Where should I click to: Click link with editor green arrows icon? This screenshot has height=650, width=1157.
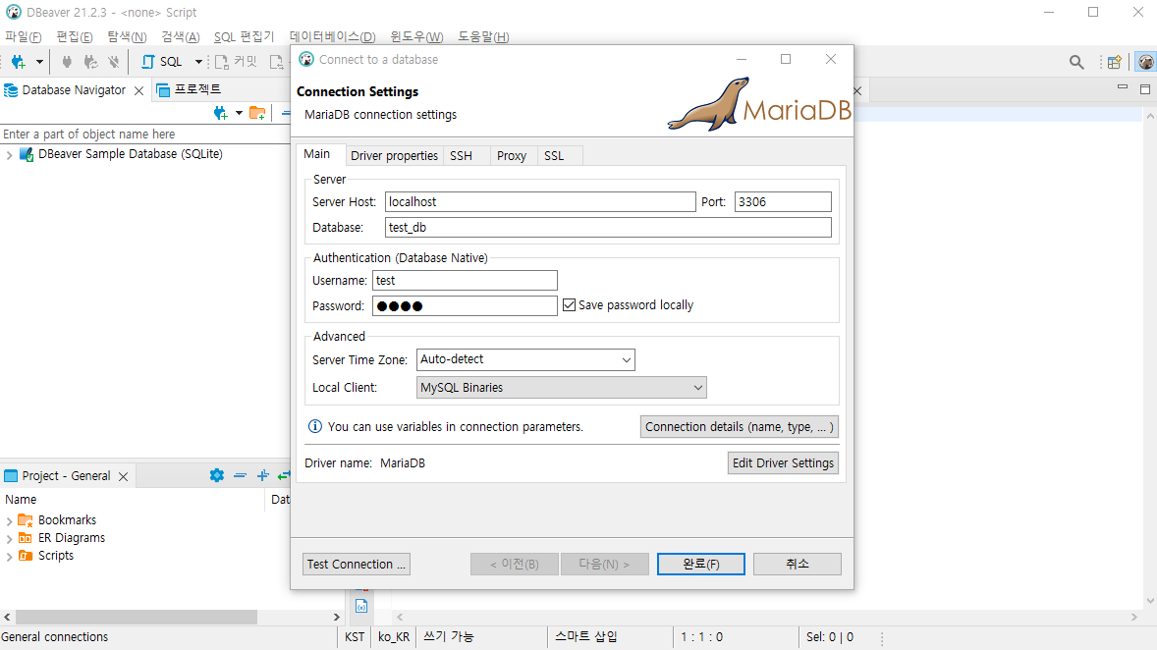(283, 476)
